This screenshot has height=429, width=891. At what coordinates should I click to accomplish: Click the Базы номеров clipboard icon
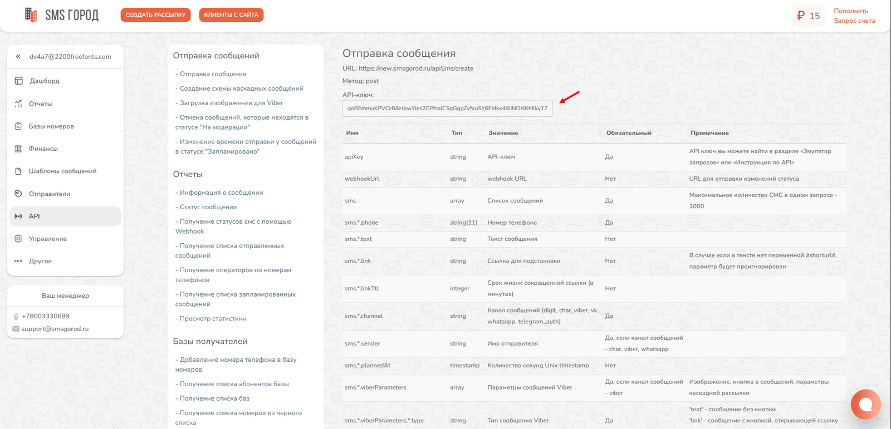point(18,126)
